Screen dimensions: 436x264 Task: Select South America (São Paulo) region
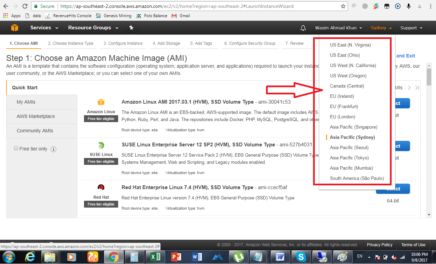point(357,178)
